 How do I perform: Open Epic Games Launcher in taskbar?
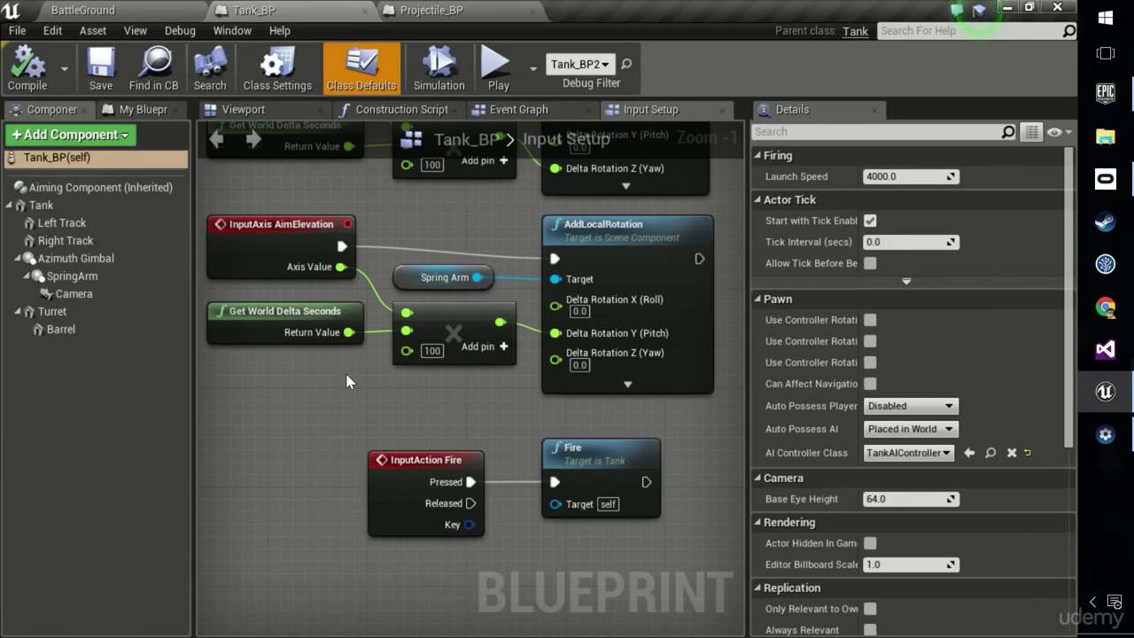1106,93
